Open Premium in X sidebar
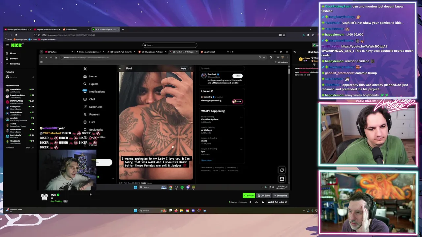 click(92, 114)
